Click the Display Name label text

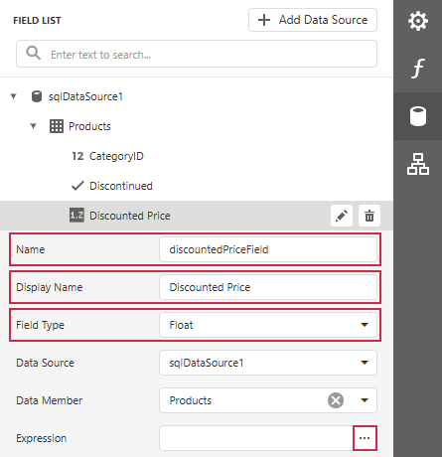[x=50, y=287]
